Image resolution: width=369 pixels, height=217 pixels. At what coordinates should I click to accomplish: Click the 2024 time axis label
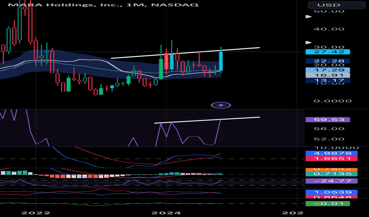pos(166,213)
